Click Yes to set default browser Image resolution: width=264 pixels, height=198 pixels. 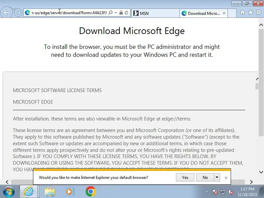tap(185, 178)
